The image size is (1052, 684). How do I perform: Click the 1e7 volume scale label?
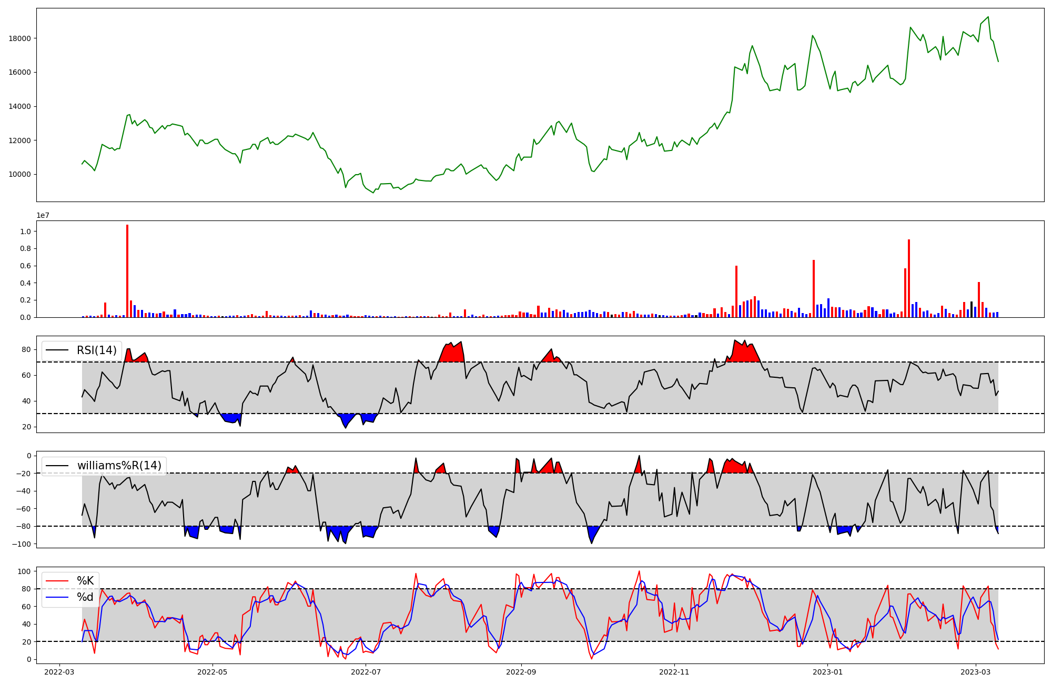[x=43, y=215]
